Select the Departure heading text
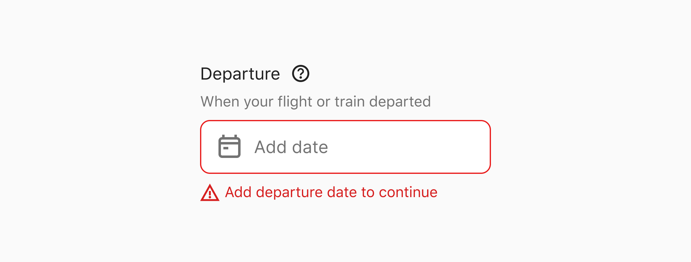 (240, 74)
